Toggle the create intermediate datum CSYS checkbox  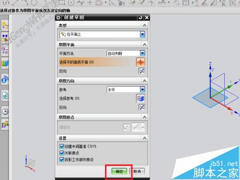(61, 146)
